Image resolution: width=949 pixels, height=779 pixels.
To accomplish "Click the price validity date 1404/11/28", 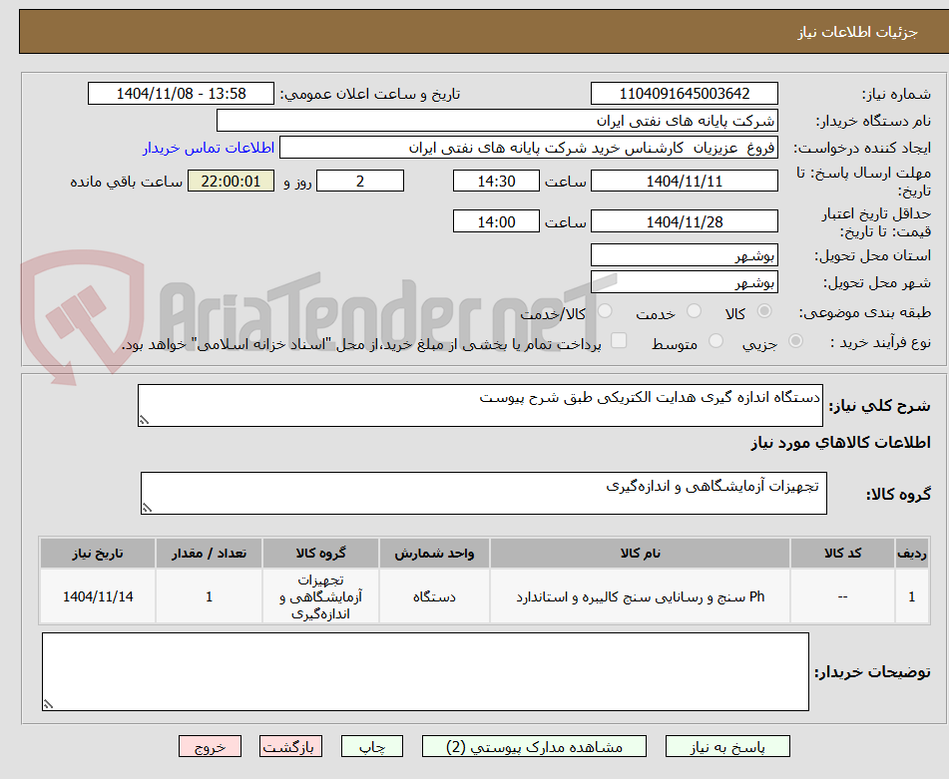I will [x=684, y=221].
